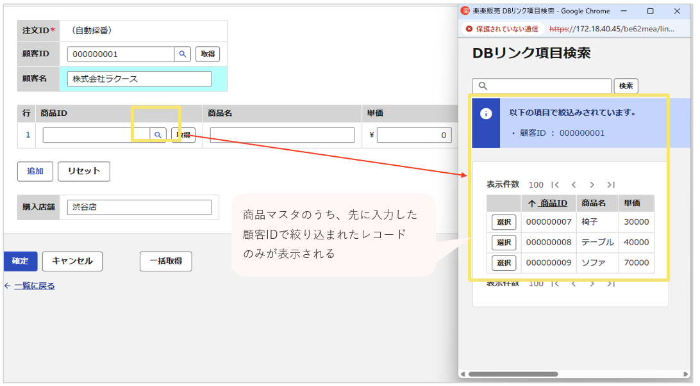700x386 pixels.
Task: Click the blue info icon in filter notice
Action: click(486, 113)
